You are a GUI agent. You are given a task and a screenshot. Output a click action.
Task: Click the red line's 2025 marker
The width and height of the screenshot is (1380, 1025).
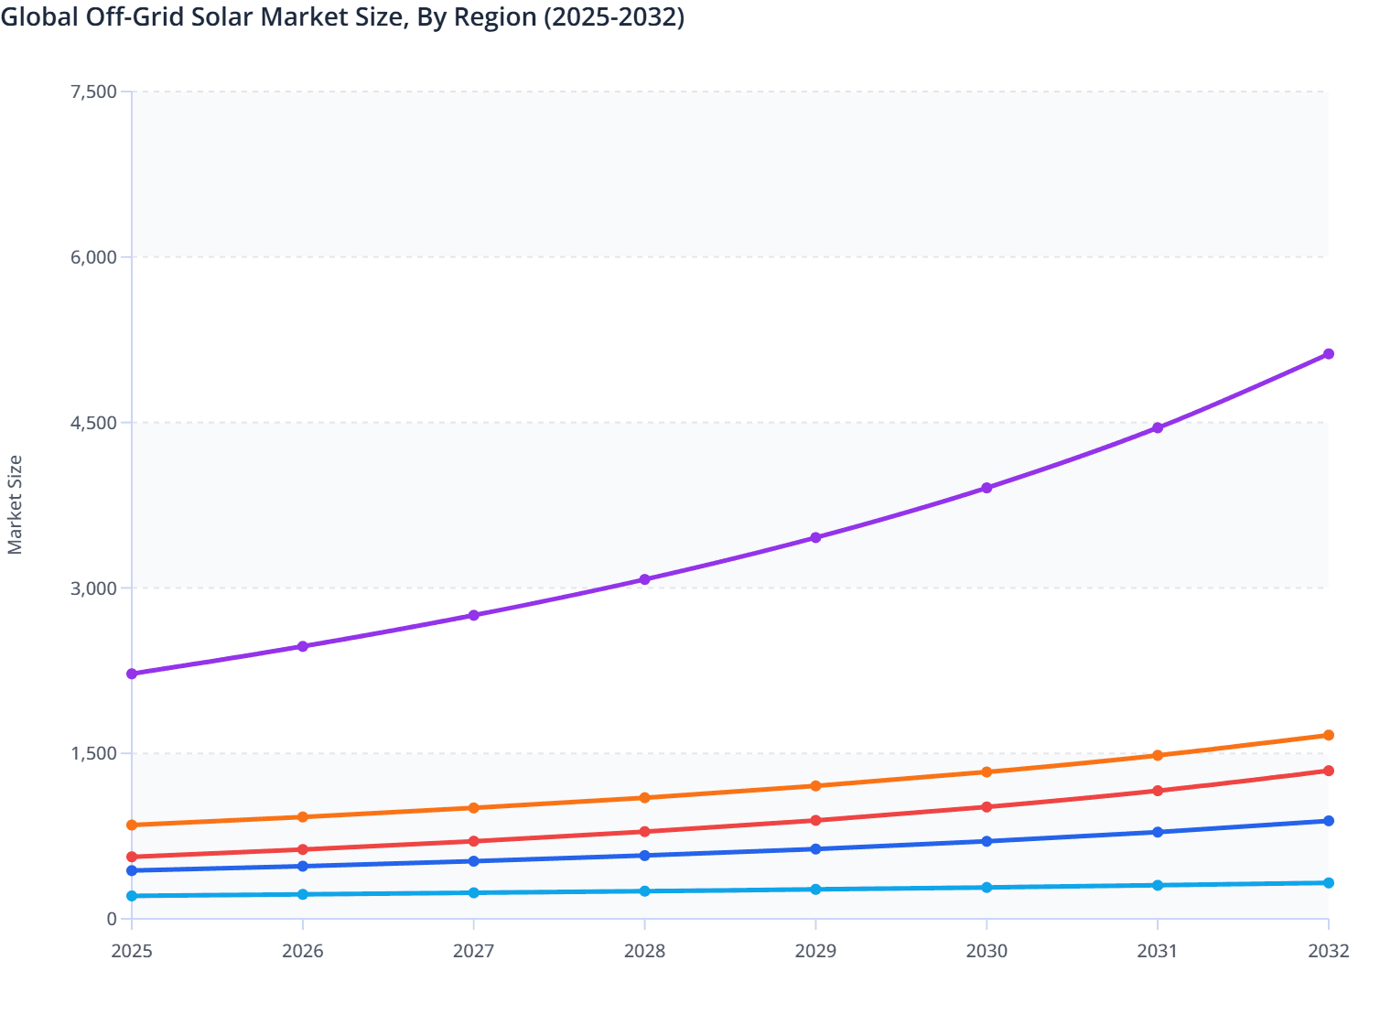(132, 856)
